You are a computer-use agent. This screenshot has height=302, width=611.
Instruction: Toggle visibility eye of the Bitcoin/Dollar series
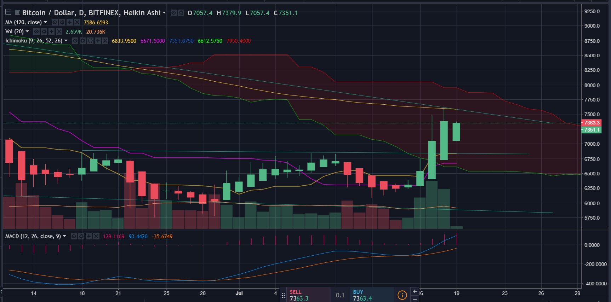pyautogui.click(x=173, y=13)
